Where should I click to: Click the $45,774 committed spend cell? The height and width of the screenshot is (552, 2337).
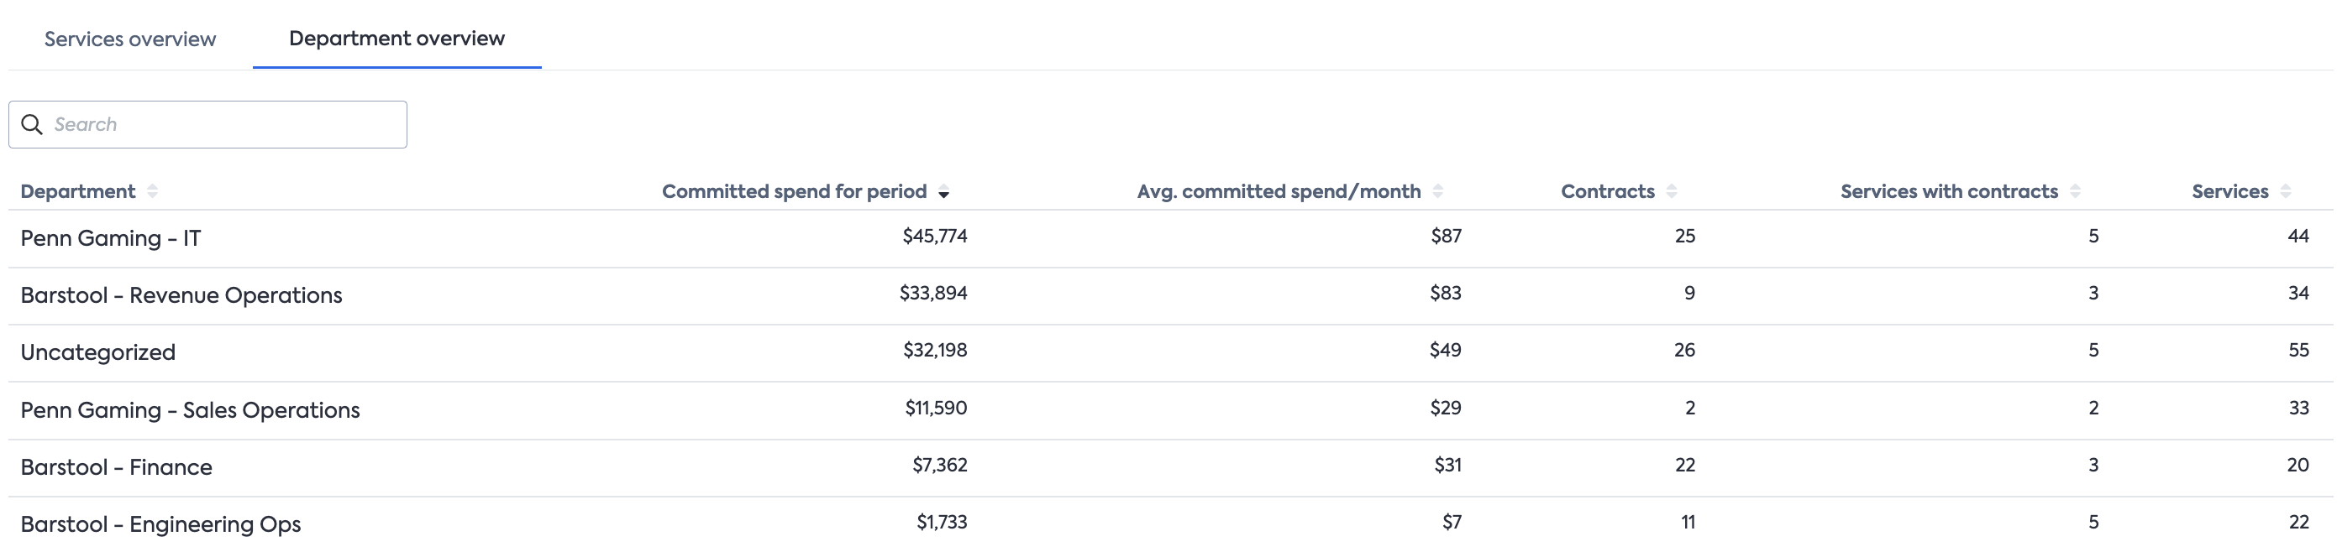934,237
